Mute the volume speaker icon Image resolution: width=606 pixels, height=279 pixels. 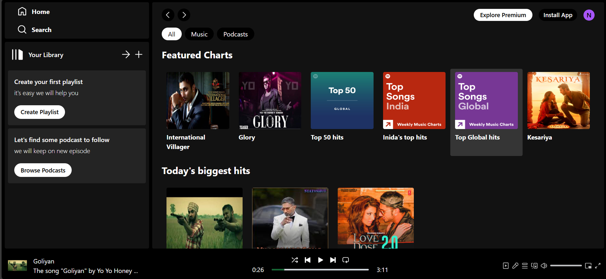click(x=544, y=266)
